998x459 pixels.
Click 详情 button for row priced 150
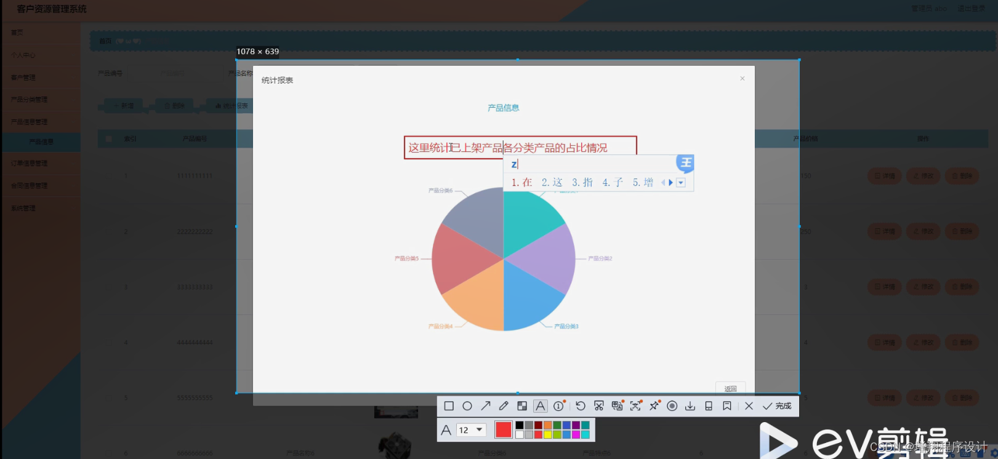tap(884, 176)
